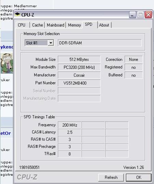Click the VS512MB400 part number value

79,83
